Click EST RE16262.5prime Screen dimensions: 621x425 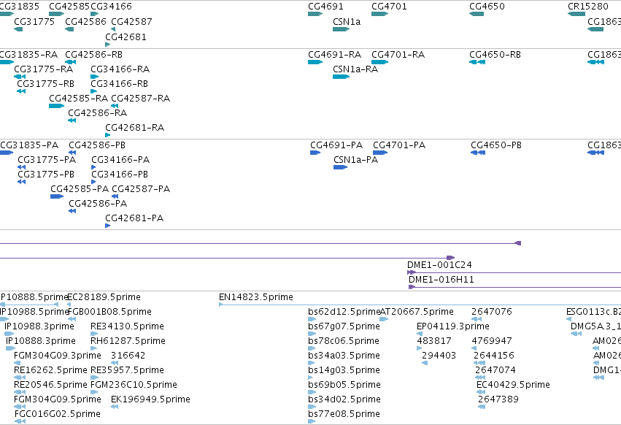pyautogui.click(x=50, y=370)
